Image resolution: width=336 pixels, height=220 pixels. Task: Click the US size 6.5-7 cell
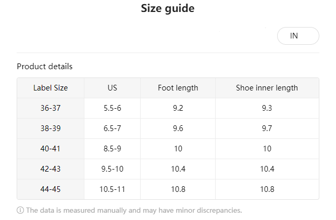(x=113, y=128)
